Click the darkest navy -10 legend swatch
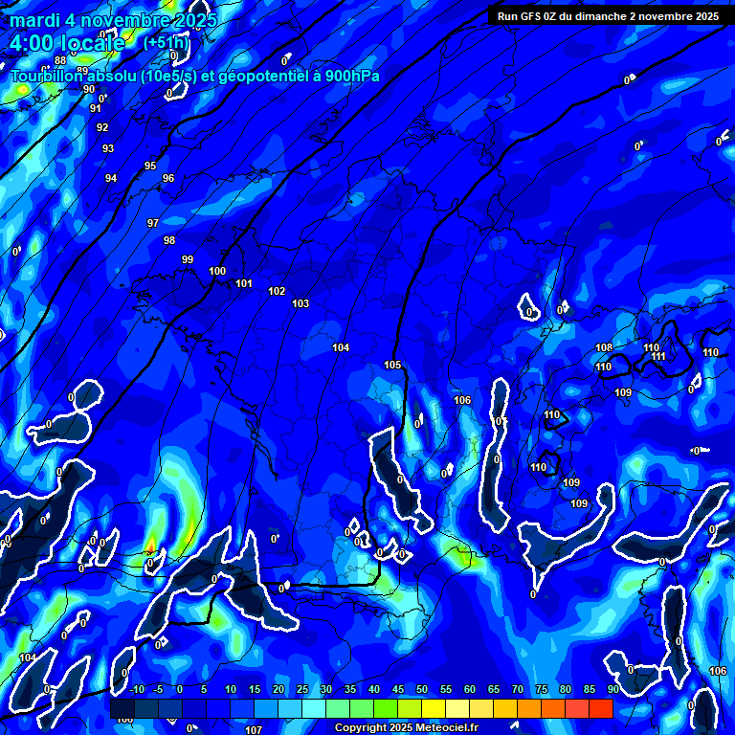This screenshot has height=735, width=735. coord(123,708)
